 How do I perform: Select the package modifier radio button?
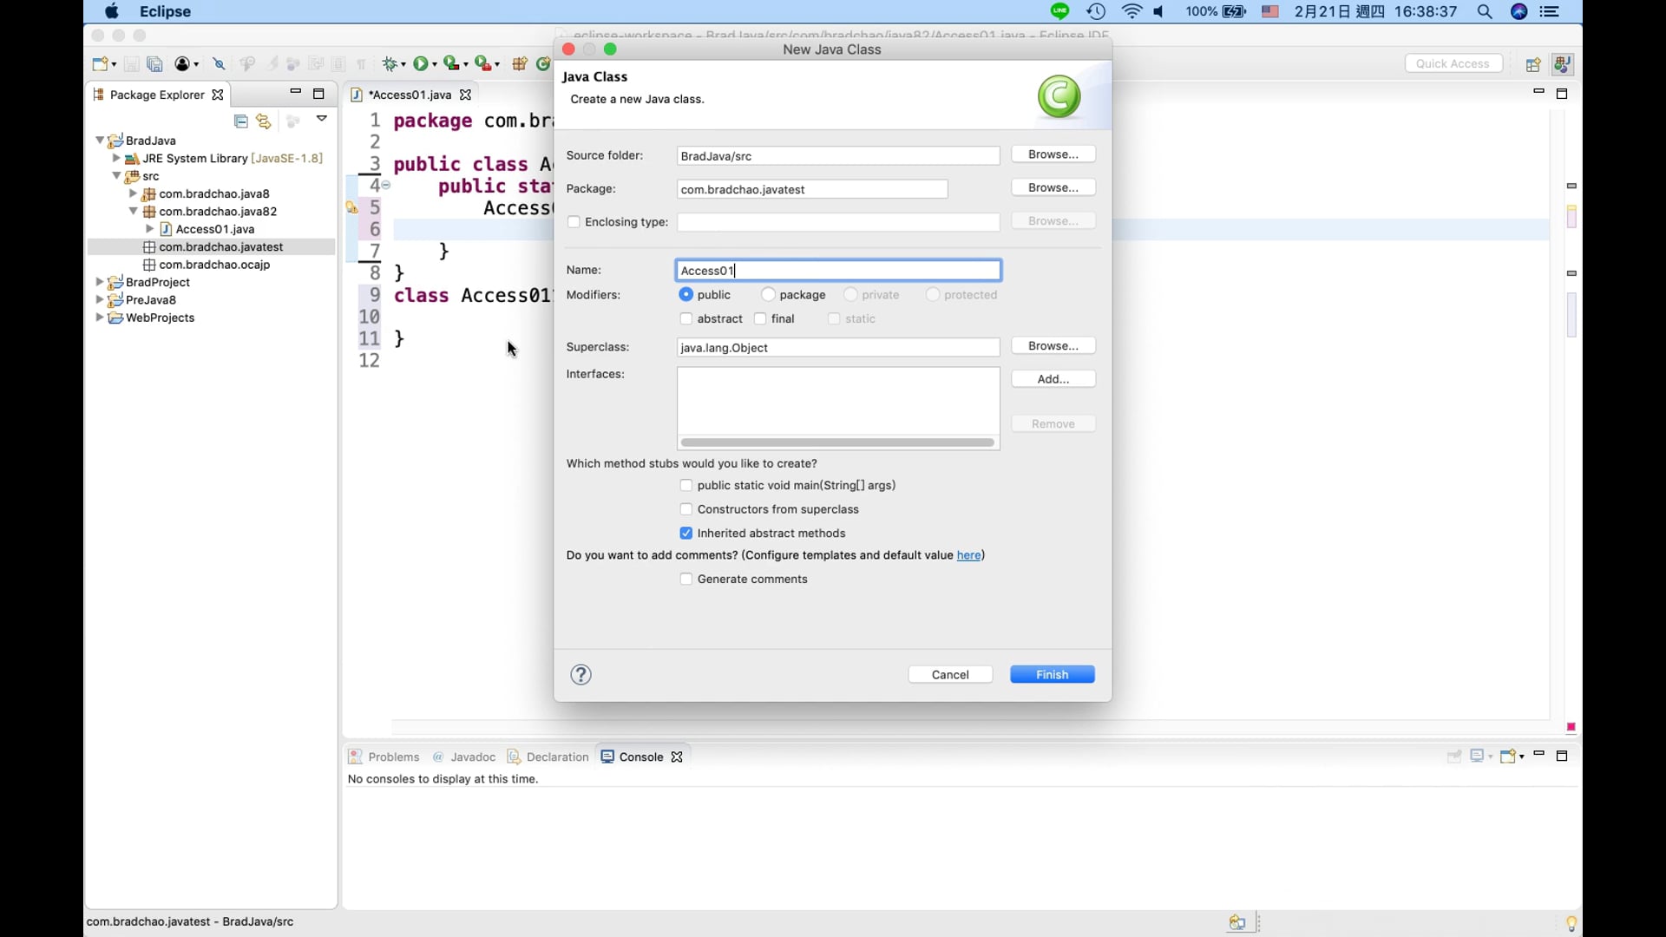[768, 295]
